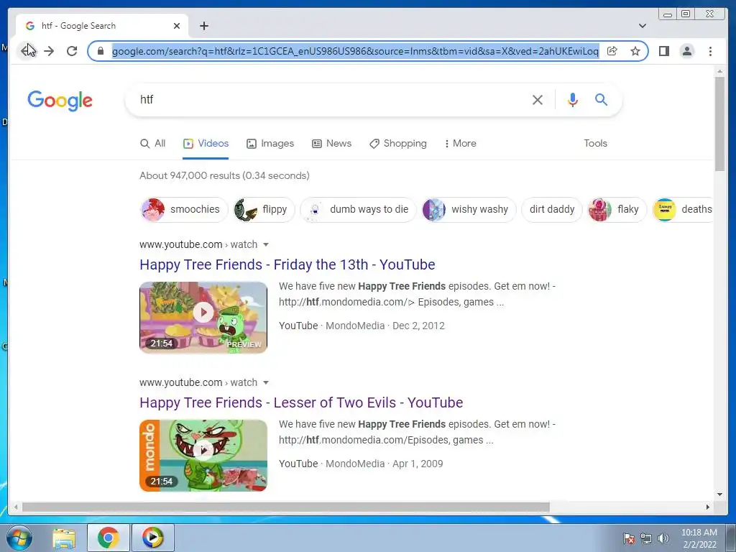Viewport: 736px width, 552px height.
Task: Click the vertical scrollbar thumb
Action: [719, 124]
